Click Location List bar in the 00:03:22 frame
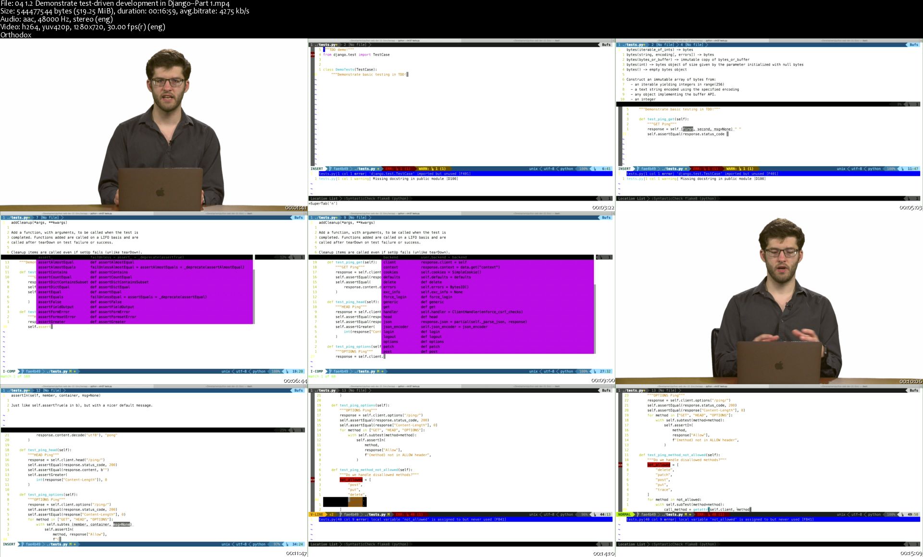This screenshot has height=557, width=923. [x=461, y=198]
